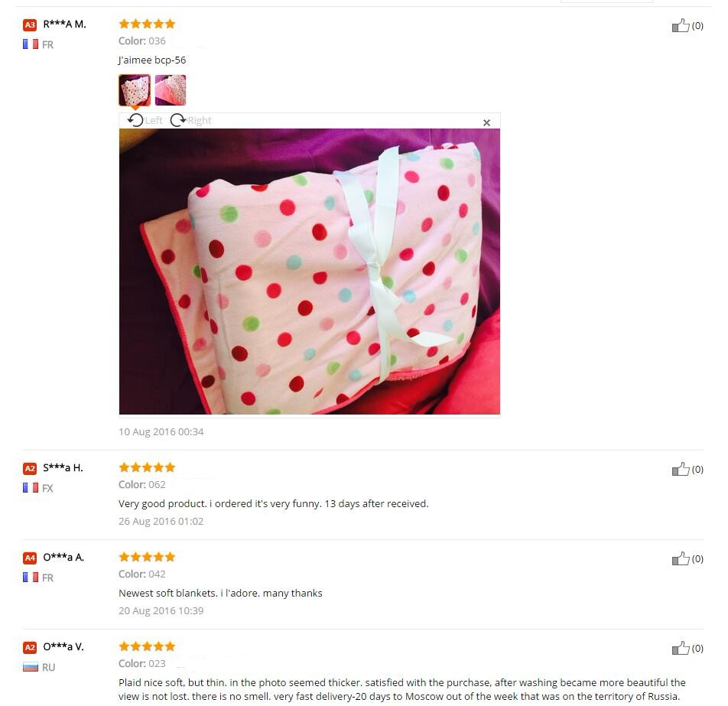Rotate the review photo right
Screen dimensions: 728x706
tap(191, 120)
